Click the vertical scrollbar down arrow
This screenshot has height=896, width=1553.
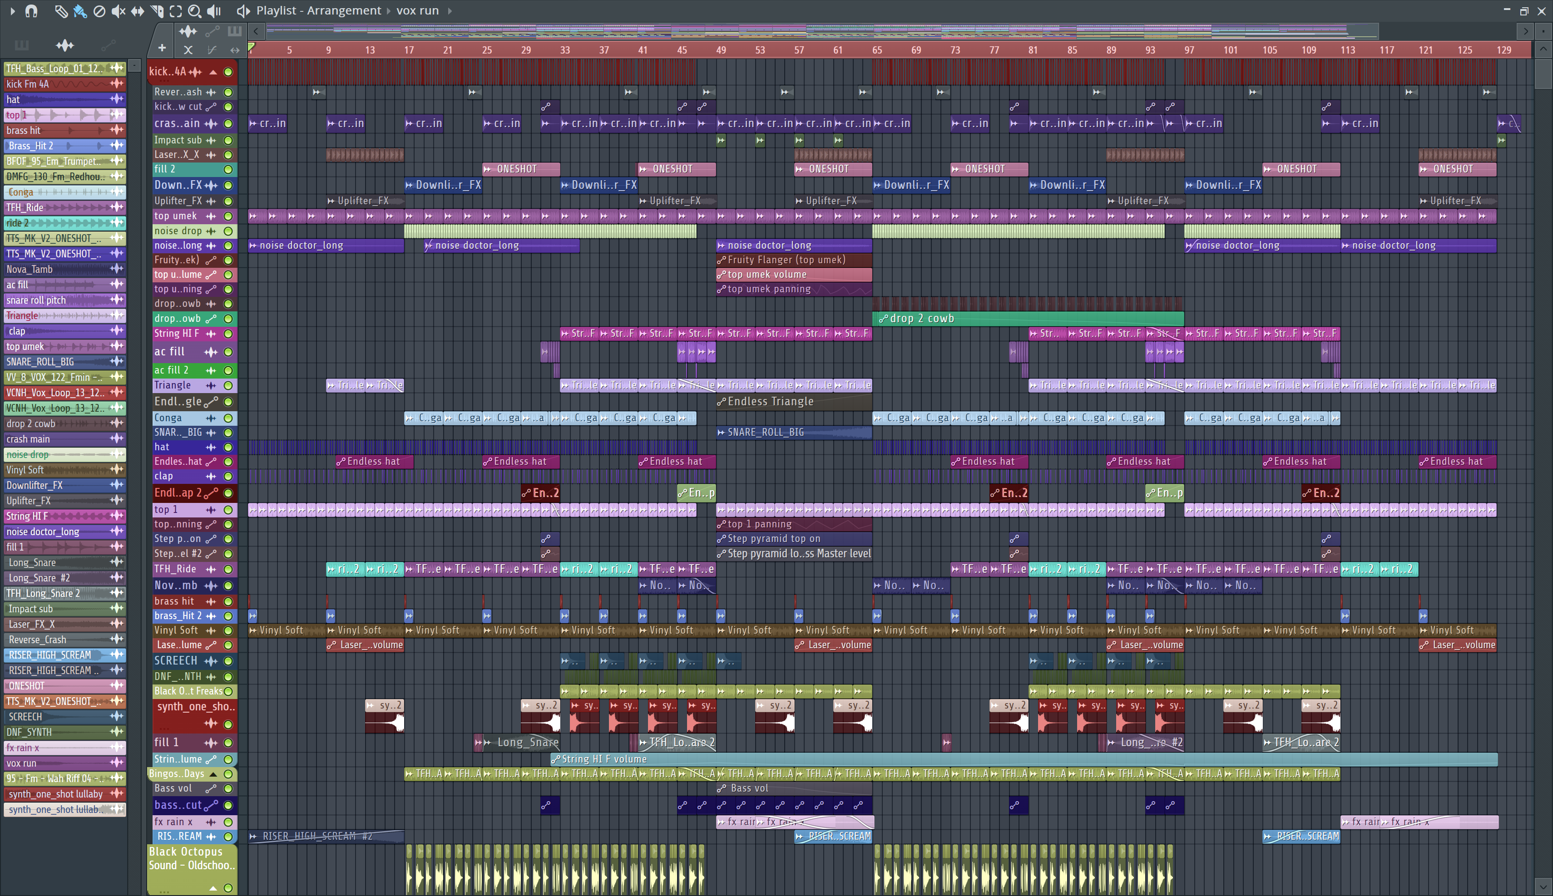coord(1543,887)
